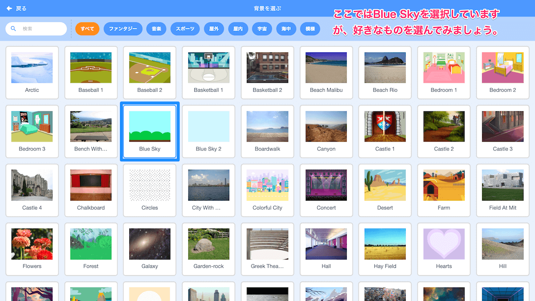Choose the Bedroom 1 backdrop
Image resolution: width=535 pixels, height=301 pixels.
444,73
